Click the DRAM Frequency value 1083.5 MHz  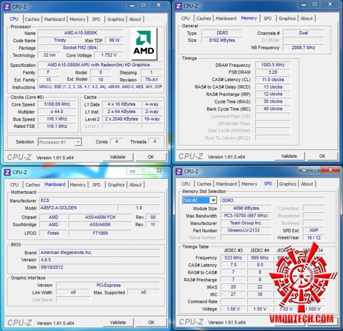(x=273, y=65)
